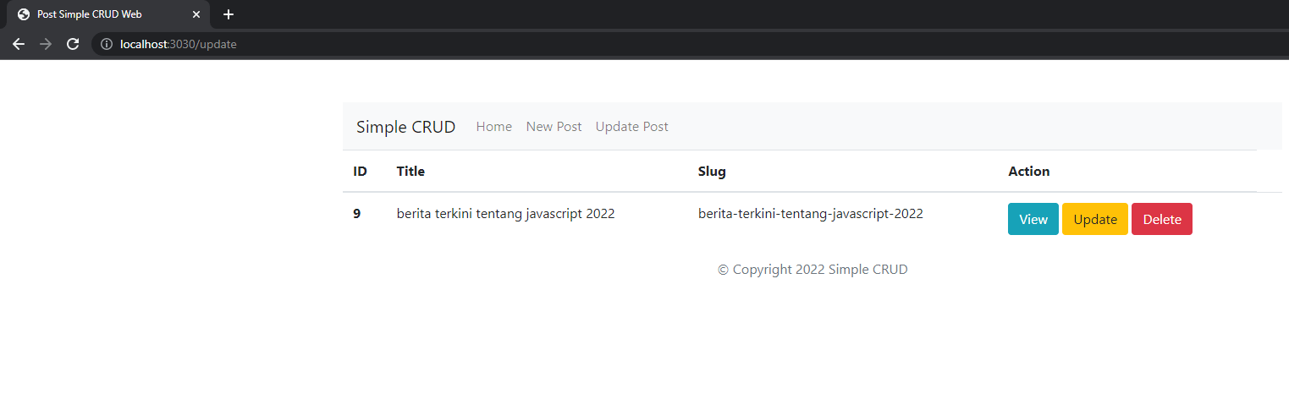Screen dimensions: 1289x410
Task: Go back with the browser back arrow
Action: tap(19, 44)
